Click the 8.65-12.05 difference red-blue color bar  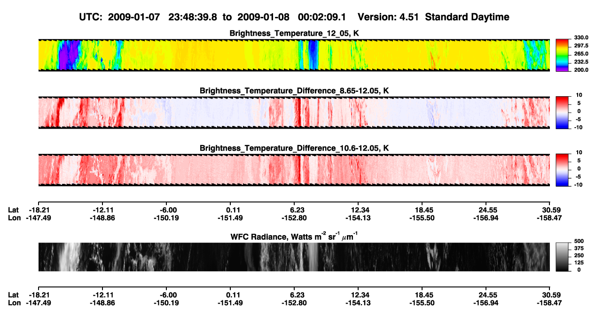(562, 112)
